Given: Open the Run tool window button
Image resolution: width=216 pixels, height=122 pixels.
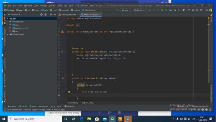Looking at the screenshot, I should (12, 106).
